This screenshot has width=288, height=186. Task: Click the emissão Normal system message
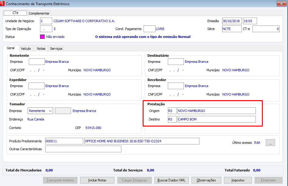[x=143, y=37]
